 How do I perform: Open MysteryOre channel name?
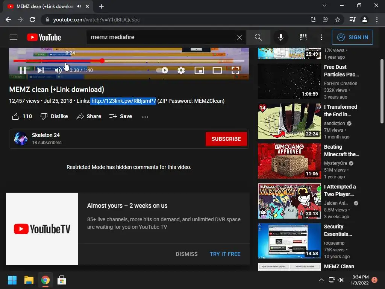pos(335,163)
